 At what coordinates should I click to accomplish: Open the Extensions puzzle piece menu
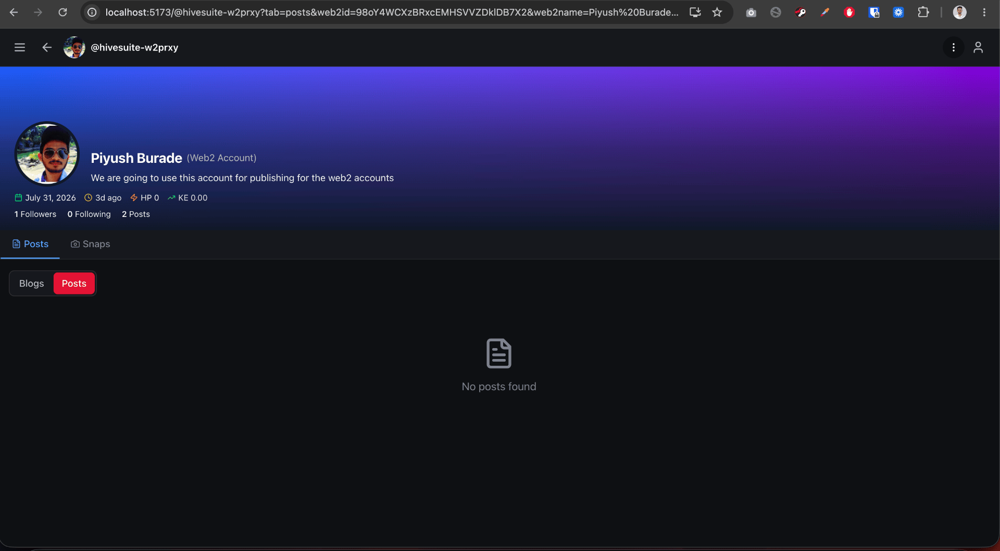pyautogui.click(x=923, y=12)
